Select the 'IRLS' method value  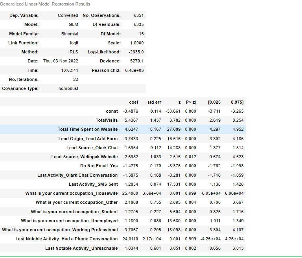point(73,52)
